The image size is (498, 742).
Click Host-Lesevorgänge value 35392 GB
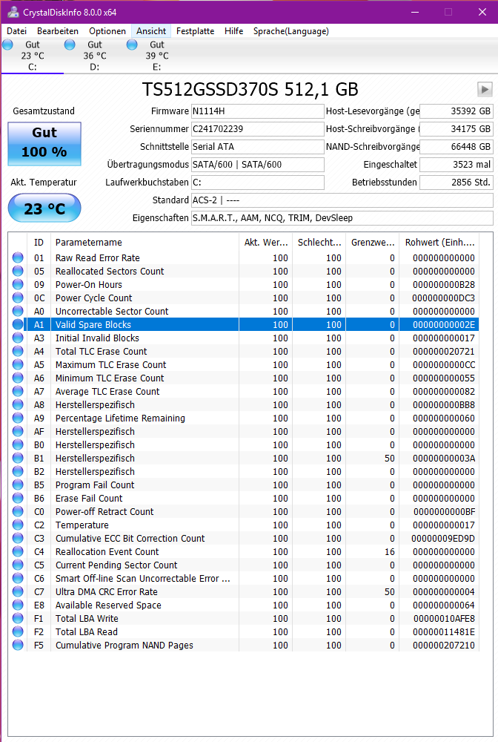pos(456,111)
